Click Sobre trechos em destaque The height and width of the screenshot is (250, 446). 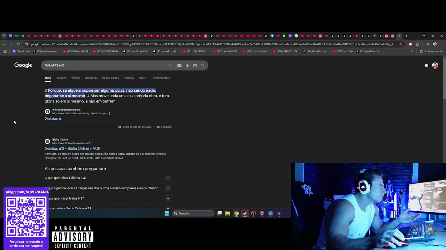[x=135, y=127]
